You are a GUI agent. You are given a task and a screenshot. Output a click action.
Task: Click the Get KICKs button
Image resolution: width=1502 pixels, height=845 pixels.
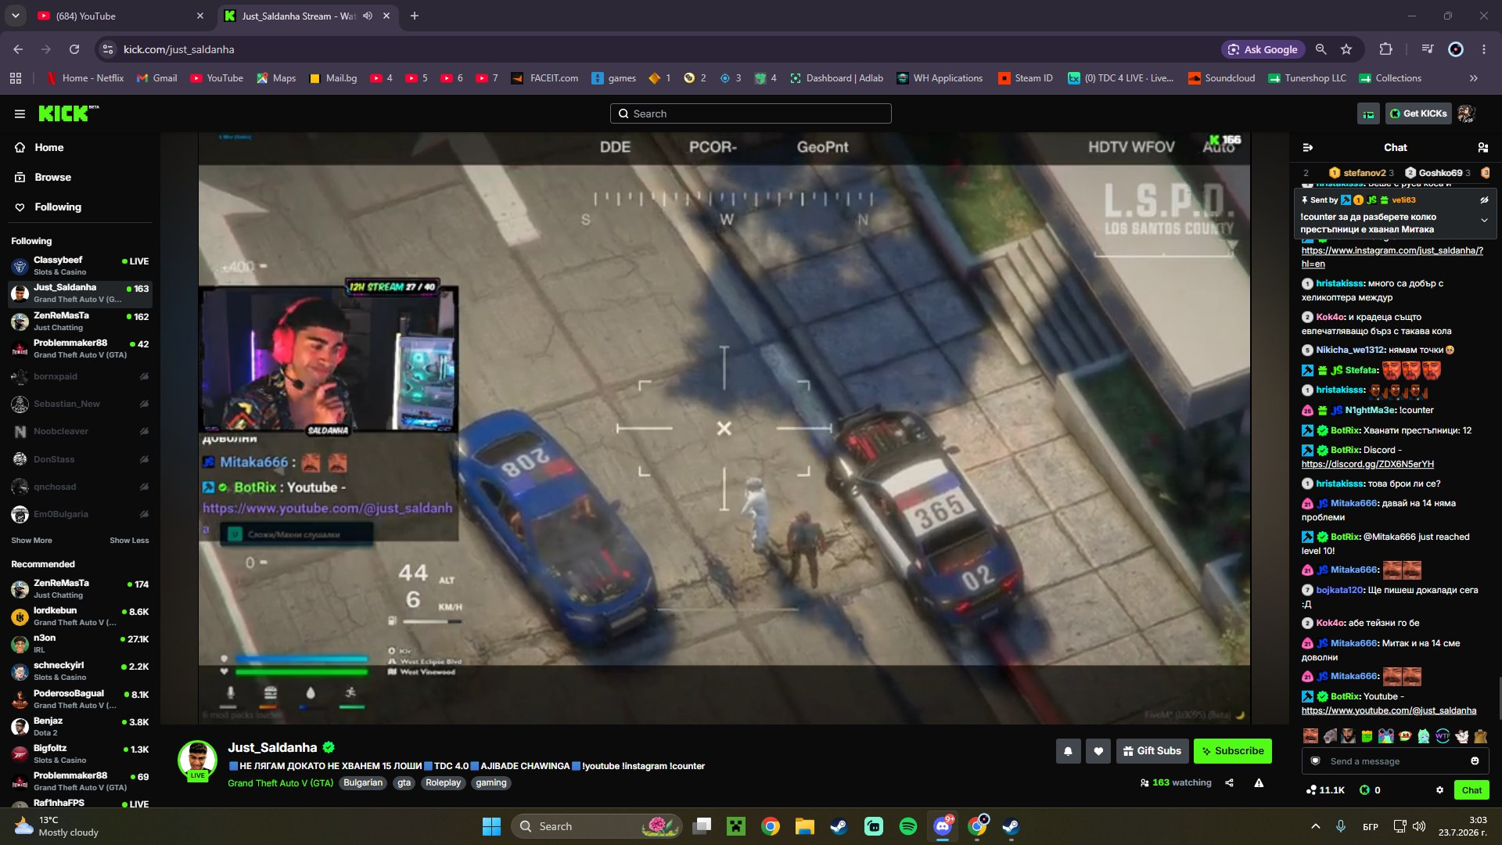point(1418,113)
